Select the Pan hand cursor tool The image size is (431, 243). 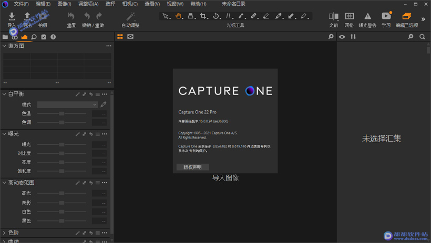(x=179, y=16)
